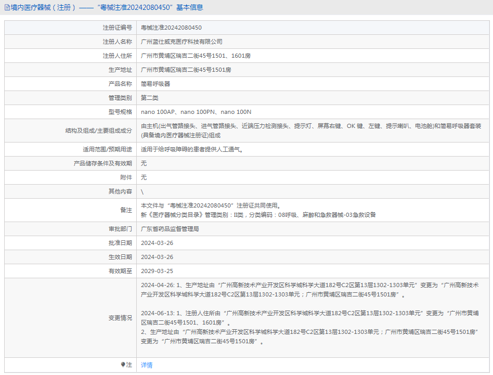Select the page title 境内医疗器械（注册）基本信息

[107, 8]
